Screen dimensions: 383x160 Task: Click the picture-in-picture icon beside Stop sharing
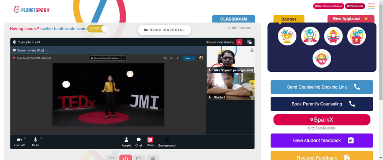[x=249, y=42]
